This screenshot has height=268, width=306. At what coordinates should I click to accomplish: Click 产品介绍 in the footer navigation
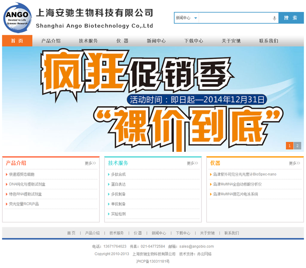[x=92, y=233]
